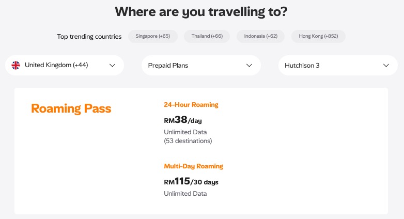Select the Singapore (+65) trending chip
Image resolution: width=404 pixels, height=219 pixels.
tap(152, 36)
